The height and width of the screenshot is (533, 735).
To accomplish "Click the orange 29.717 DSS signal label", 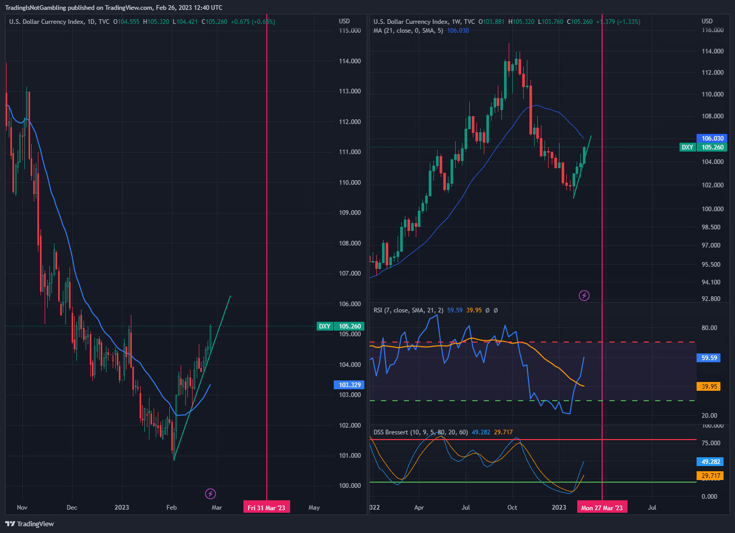I will tap(711, 476).
